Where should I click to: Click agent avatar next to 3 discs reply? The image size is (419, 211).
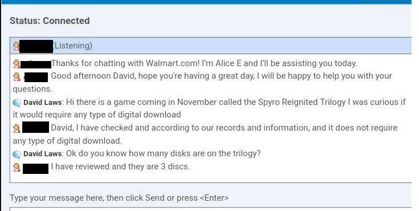tap(17, 168)
